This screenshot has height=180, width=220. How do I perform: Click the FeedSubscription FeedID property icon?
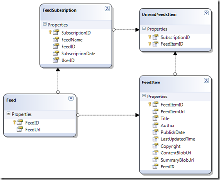(56, 46)
